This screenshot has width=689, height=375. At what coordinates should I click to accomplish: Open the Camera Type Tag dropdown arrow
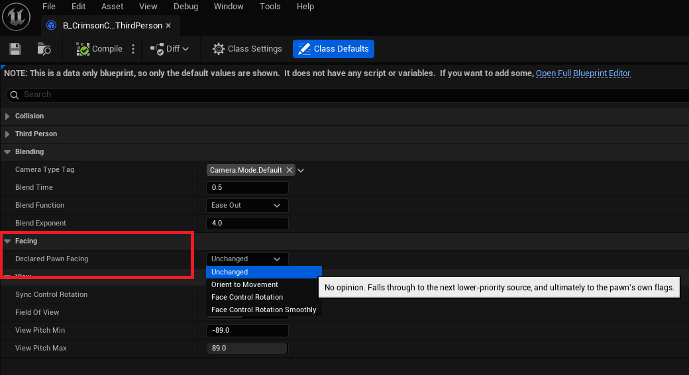click(x=301, y=170)
